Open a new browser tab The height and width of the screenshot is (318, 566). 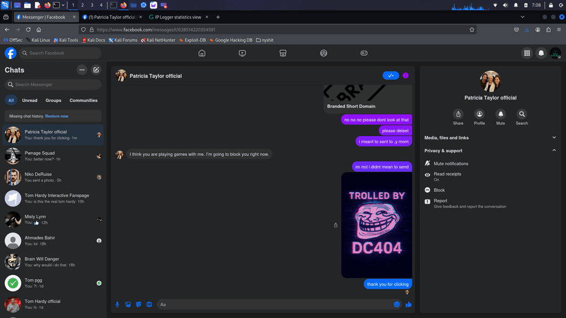(x=218, y=17)
